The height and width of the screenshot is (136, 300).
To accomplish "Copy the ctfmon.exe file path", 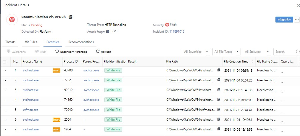I will point(219,110).
